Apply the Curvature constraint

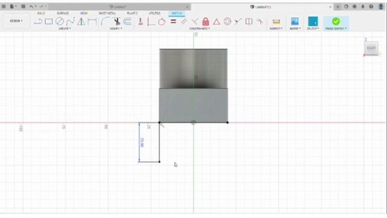point(259,22)
